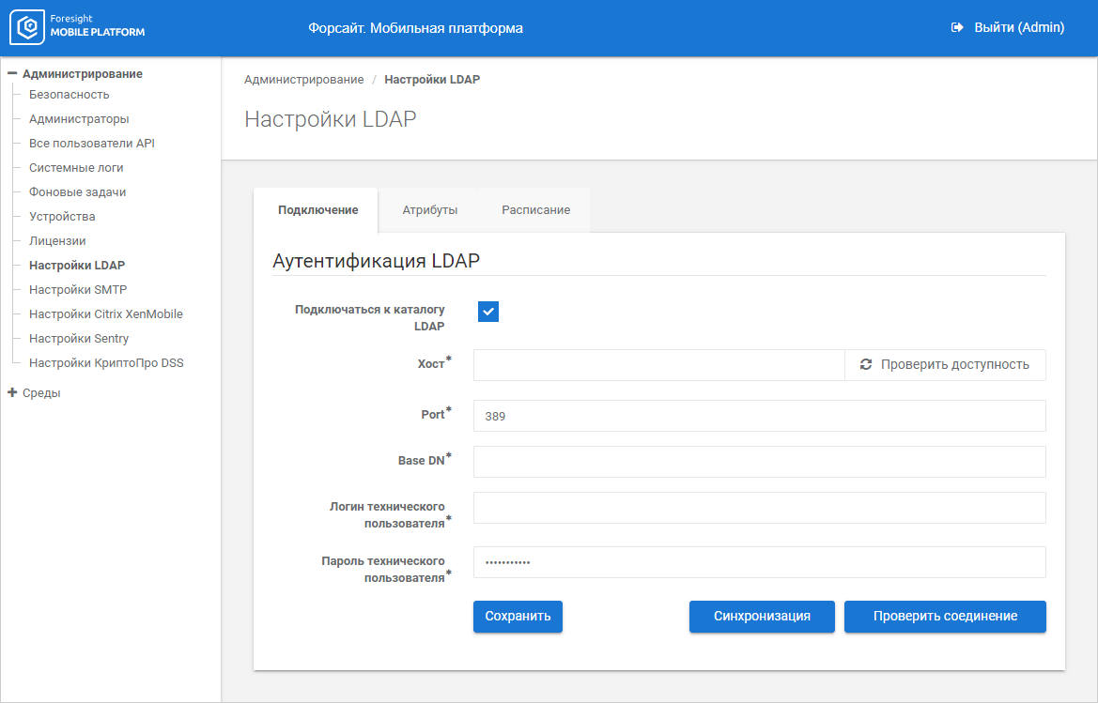Open Настройки SMTP sidebar item
1098x703 pixels.
pyautogui.click(x=78, y=290)
